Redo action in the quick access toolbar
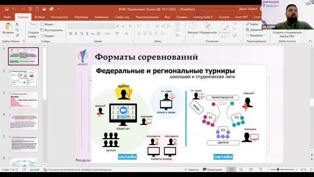The width and height of the screenshot is (314, 177). tap(23, 9)
